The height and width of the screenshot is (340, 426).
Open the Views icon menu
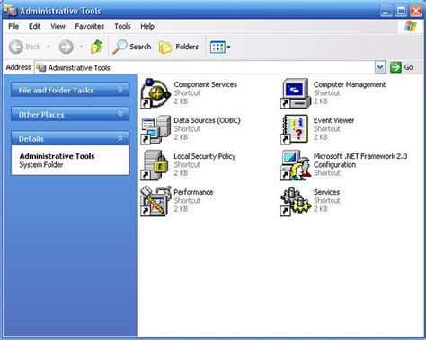[220, 47]
